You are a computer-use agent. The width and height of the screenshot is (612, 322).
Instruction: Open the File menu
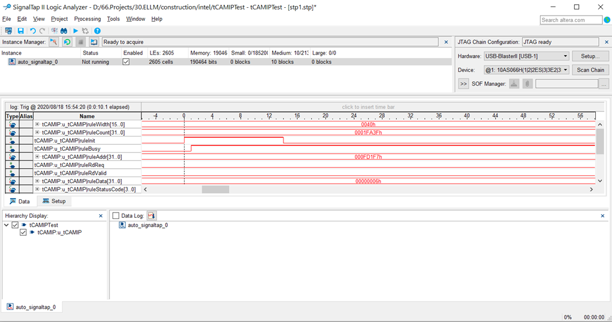tap(7, 19)
